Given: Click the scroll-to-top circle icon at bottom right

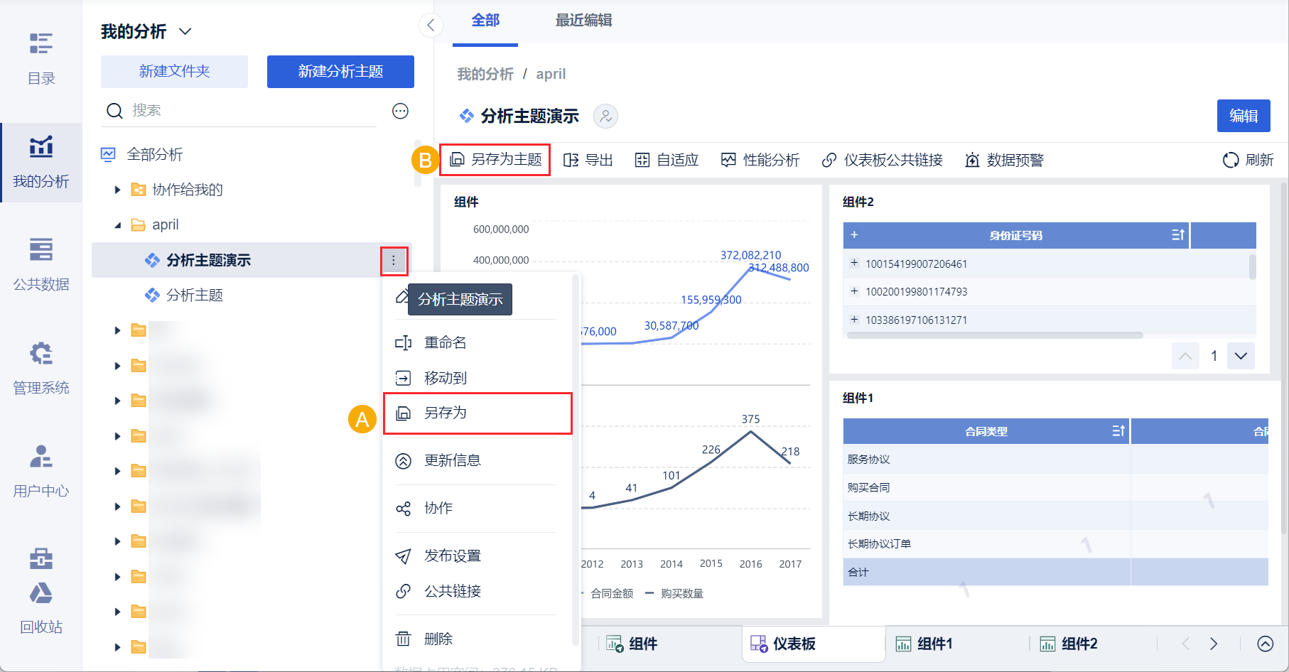Looking at the screenshot, I should click(x=1266, y=644).
